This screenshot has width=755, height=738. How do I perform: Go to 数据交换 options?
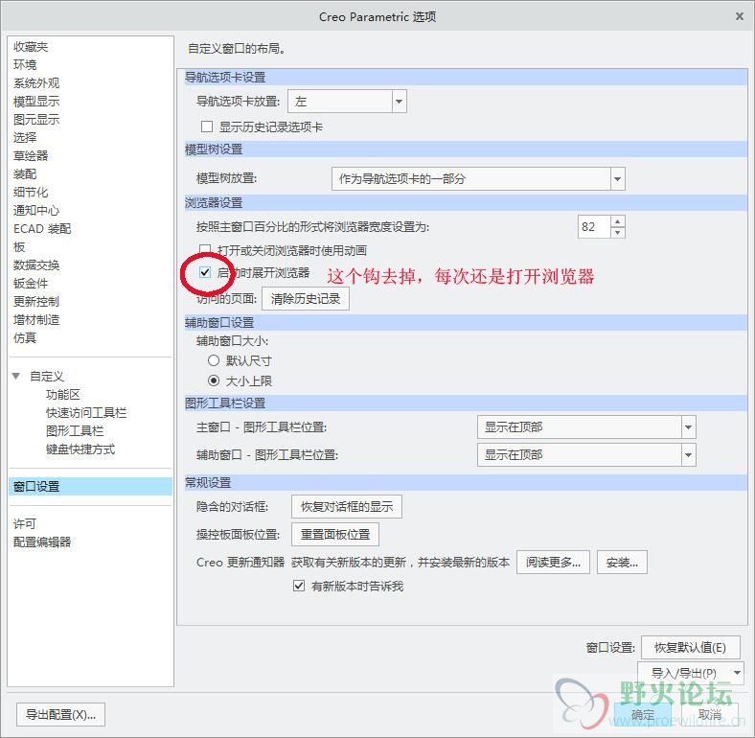36,265
